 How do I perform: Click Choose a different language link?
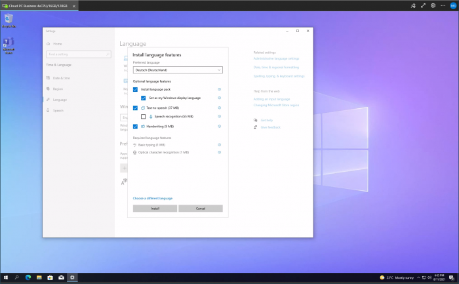153,198
